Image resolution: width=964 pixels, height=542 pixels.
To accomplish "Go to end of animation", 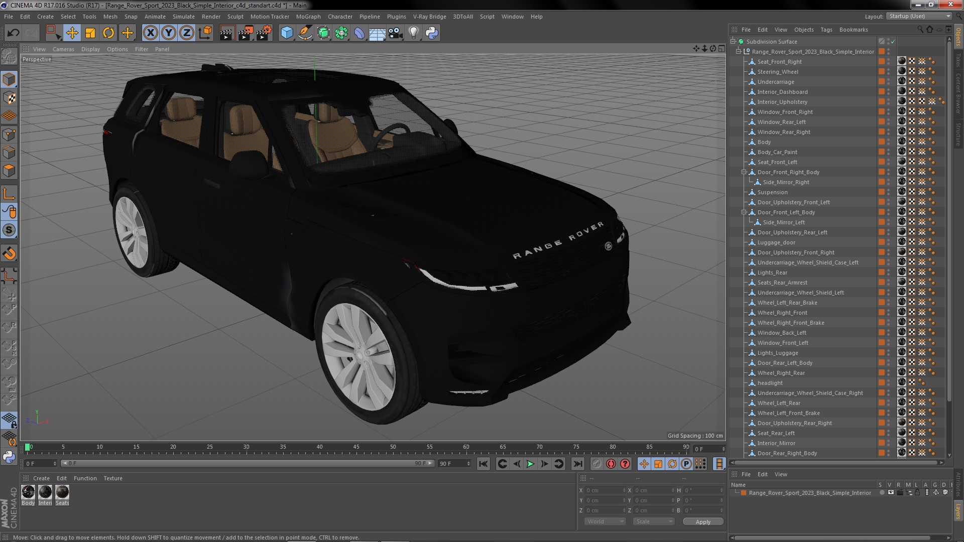I will tap(577, 464).
